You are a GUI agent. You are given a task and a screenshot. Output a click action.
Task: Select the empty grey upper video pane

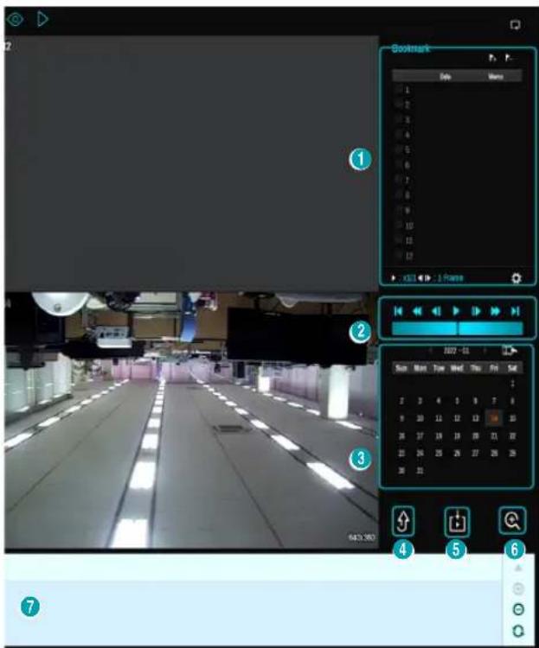click(191, 163)
